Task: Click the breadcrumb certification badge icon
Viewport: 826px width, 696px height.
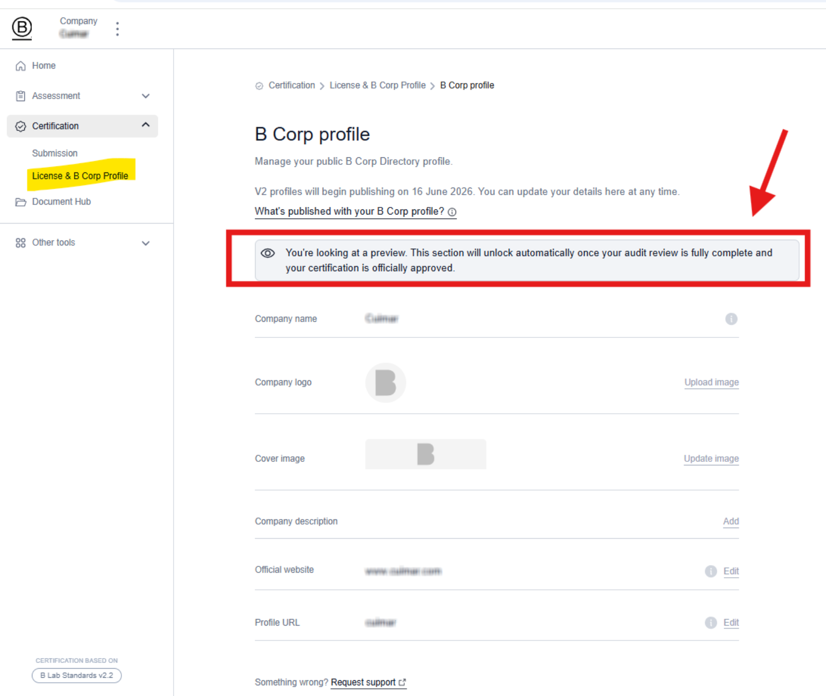Action: [259, 86]
